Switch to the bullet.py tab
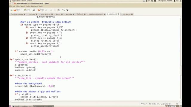The height and width of the screenshot is (107, 191). [x=80, y=14]
